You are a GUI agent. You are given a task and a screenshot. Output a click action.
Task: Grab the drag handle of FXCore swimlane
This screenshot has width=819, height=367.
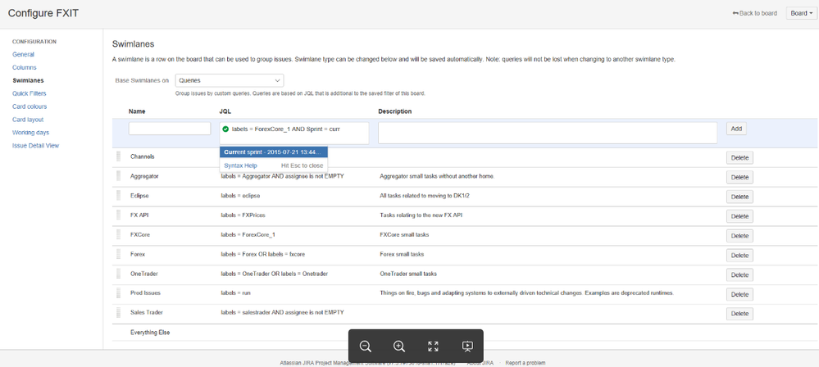tap(118, 235)
